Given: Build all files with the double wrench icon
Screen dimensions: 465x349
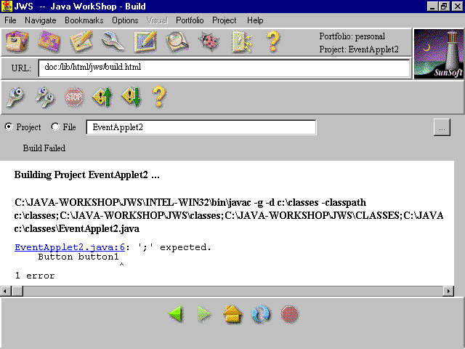Looking at the screenshot, I should pos(45,97).
